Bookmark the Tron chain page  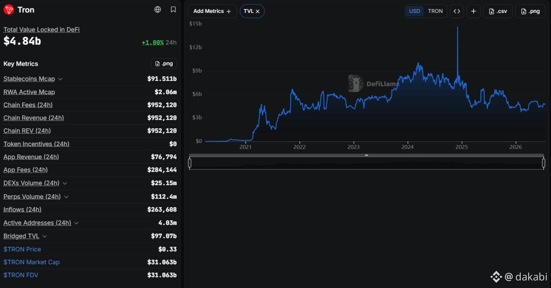tap(173, 9)
